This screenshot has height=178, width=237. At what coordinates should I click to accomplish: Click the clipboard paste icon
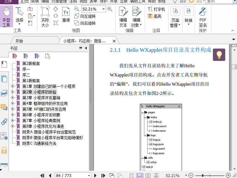click(x=30, y=16)
